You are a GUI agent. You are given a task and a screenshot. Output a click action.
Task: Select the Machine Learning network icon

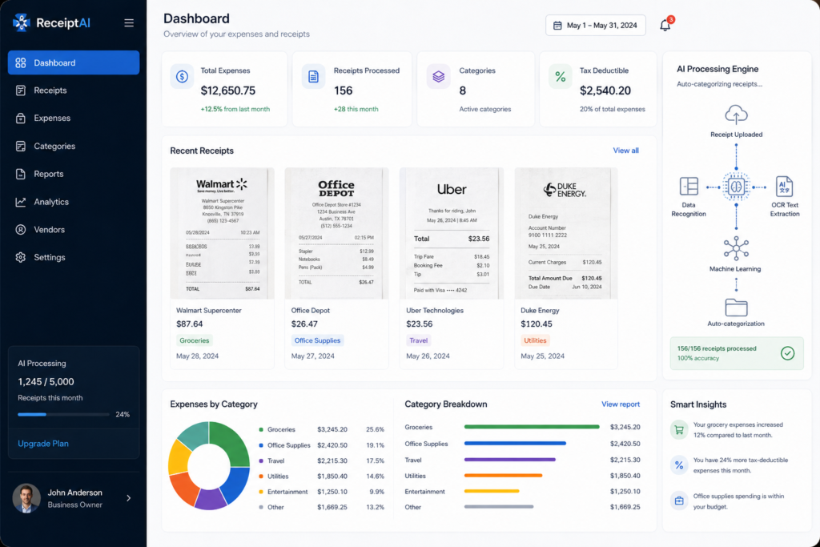tap(736, 248)
